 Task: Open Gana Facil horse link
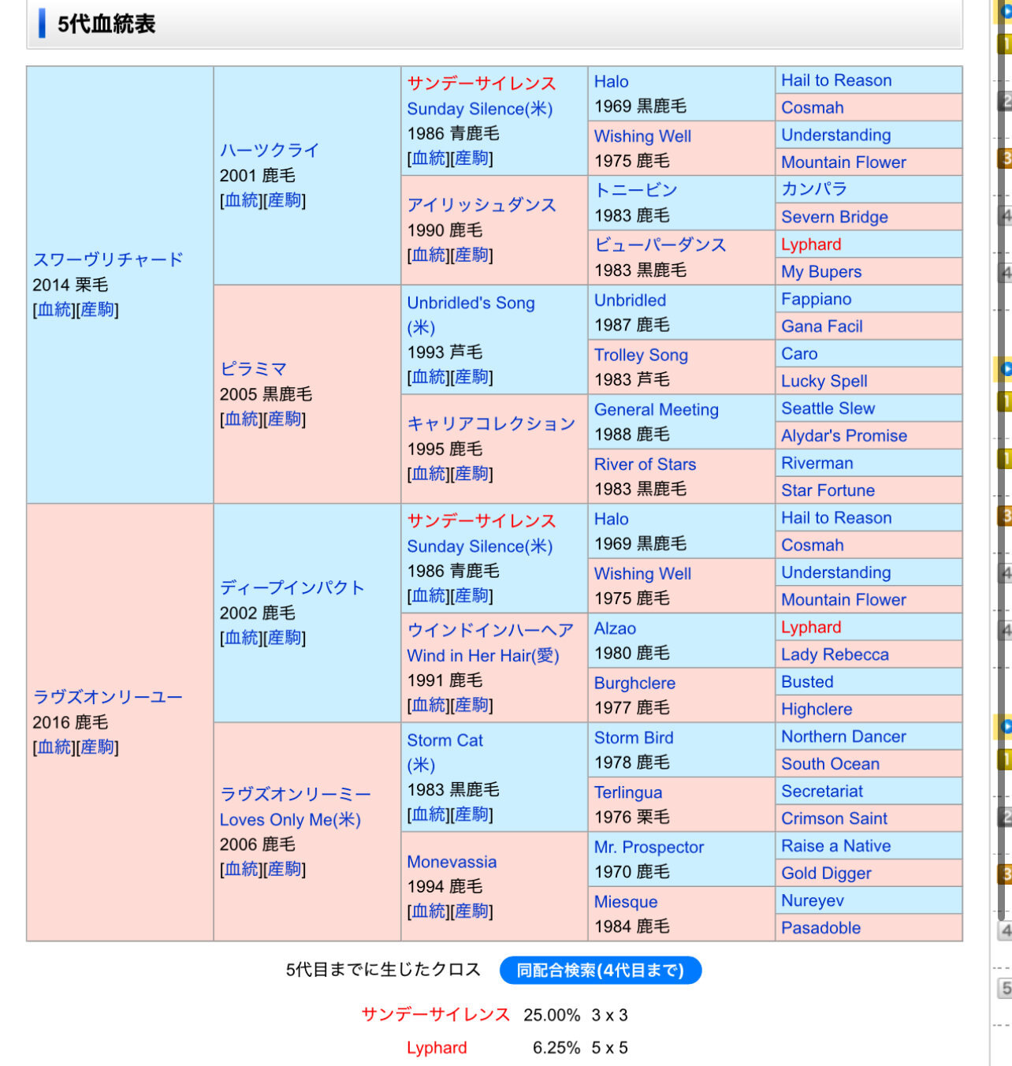(x=822, y=326)
